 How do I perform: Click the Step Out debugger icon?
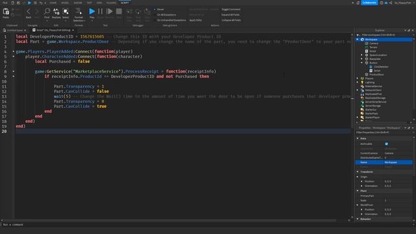[x=147, y=12]
